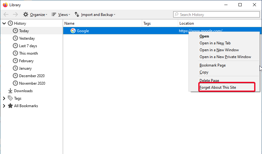Click the Firefox logo in title bar
This screenshot has width=262, height=154.
pyautogui.click(x=5, y=5)
